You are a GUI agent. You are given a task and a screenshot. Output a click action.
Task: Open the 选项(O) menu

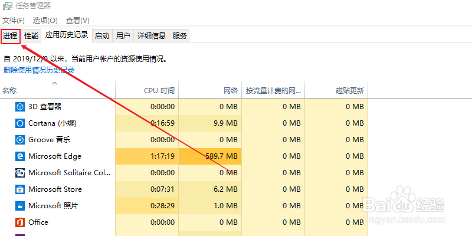pyautogui.click(x=45, y=21)
